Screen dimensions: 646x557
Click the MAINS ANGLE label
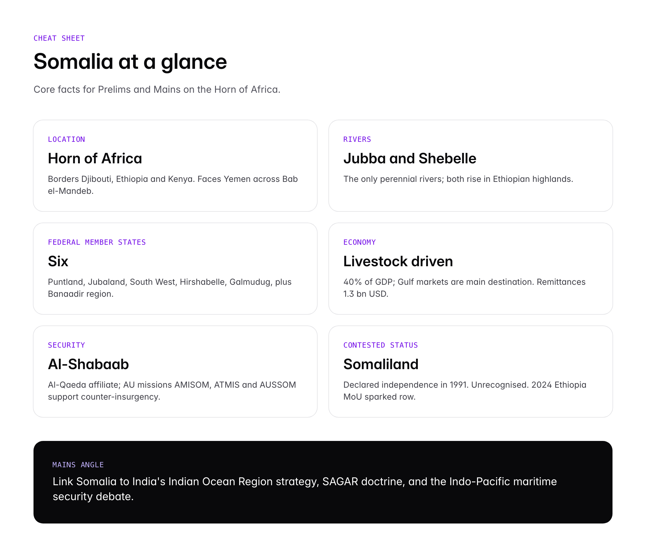78,465
